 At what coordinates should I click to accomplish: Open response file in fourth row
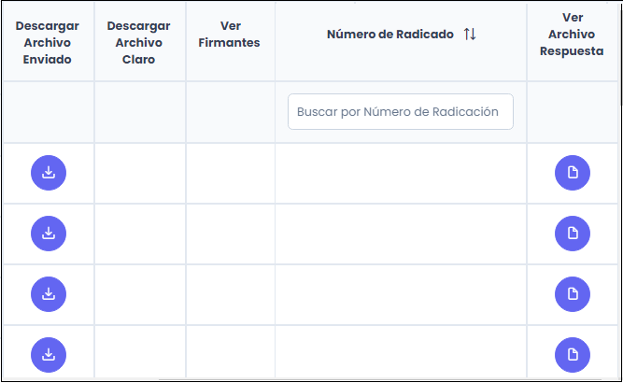[573, 355]
